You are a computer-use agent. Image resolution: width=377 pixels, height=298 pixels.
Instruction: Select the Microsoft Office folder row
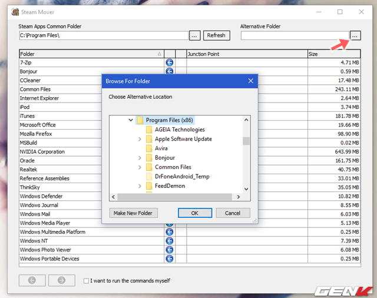coord(60,125)
